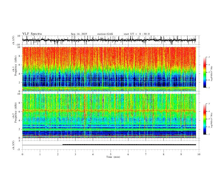Screen dimensions: 224x173
Task: Click the "-5" value on ch.1 colorbar scale
Action: (209, 72)
